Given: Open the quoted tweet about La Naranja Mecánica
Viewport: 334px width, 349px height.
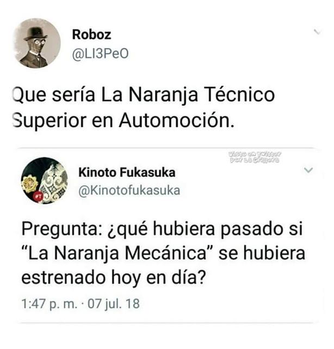Looking at the screenshot, I should coord(167,235).
